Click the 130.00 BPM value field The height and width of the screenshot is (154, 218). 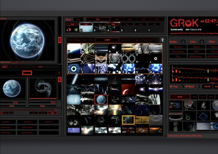(x=207, y=86)
